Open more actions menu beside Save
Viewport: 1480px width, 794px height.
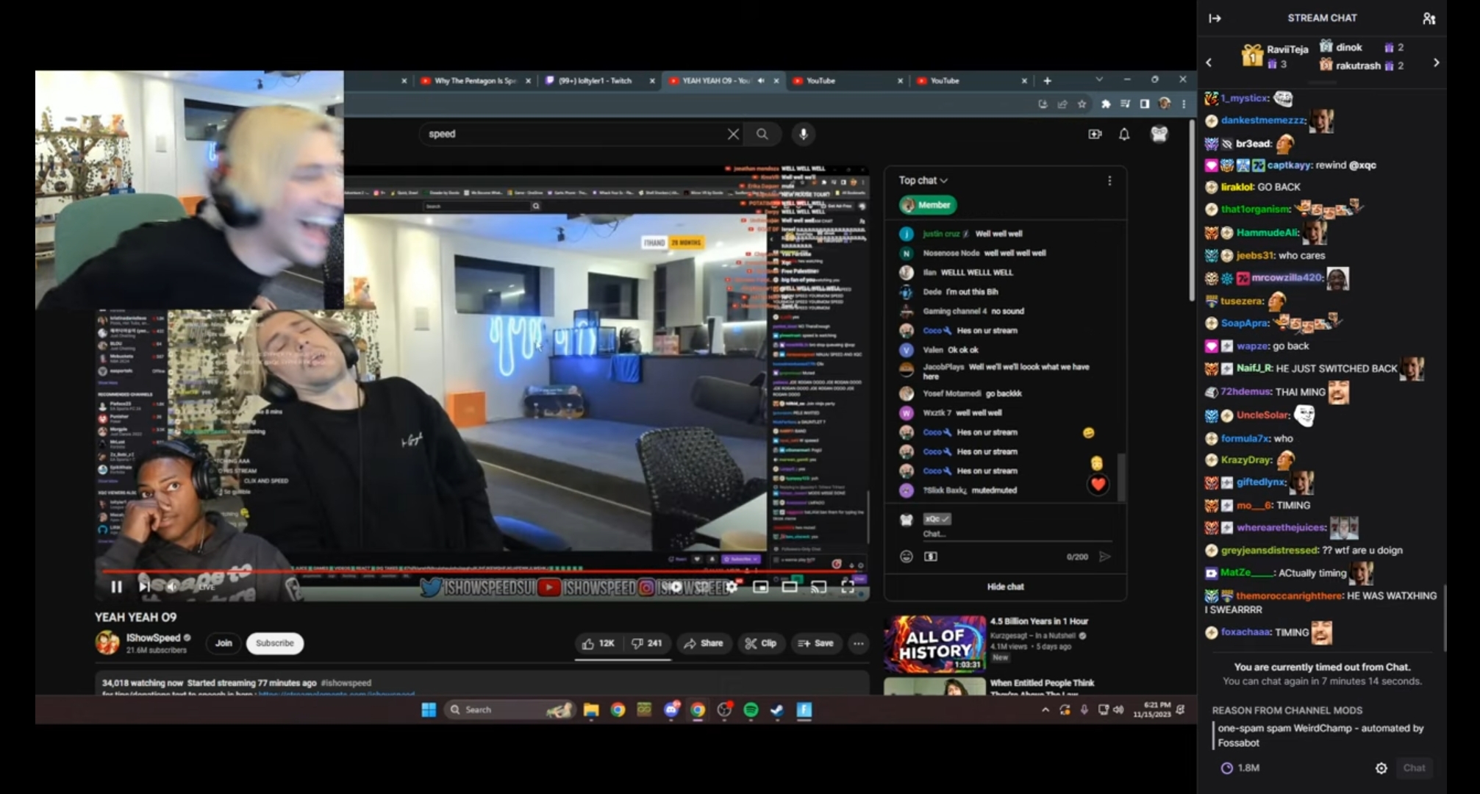[858, 643]
